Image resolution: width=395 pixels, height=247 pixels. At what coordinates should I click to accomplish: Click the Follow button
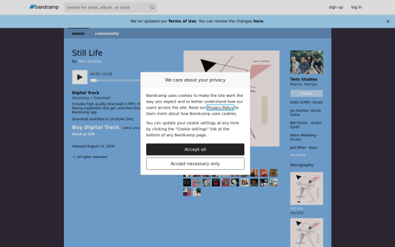pyautogui.click(x=306, y=94)
